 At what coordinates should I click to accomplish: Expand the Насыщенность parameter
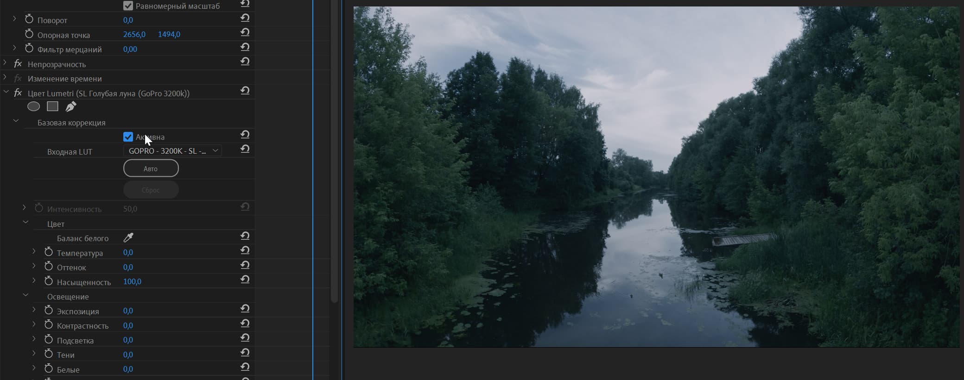pos(34,280)
